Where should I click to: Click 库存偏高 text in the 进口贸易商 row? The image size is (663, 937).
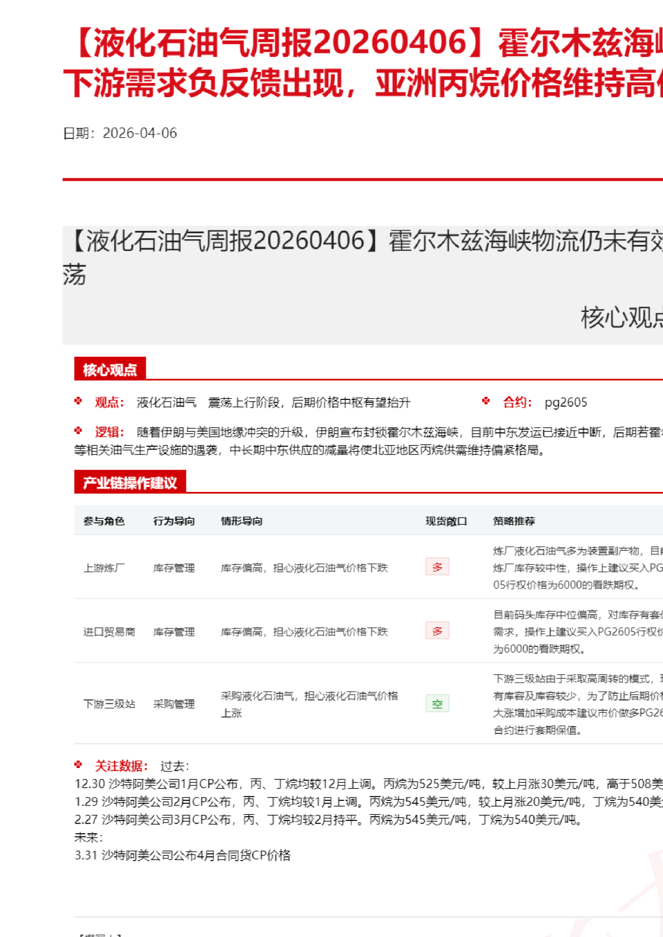[304, 632]
